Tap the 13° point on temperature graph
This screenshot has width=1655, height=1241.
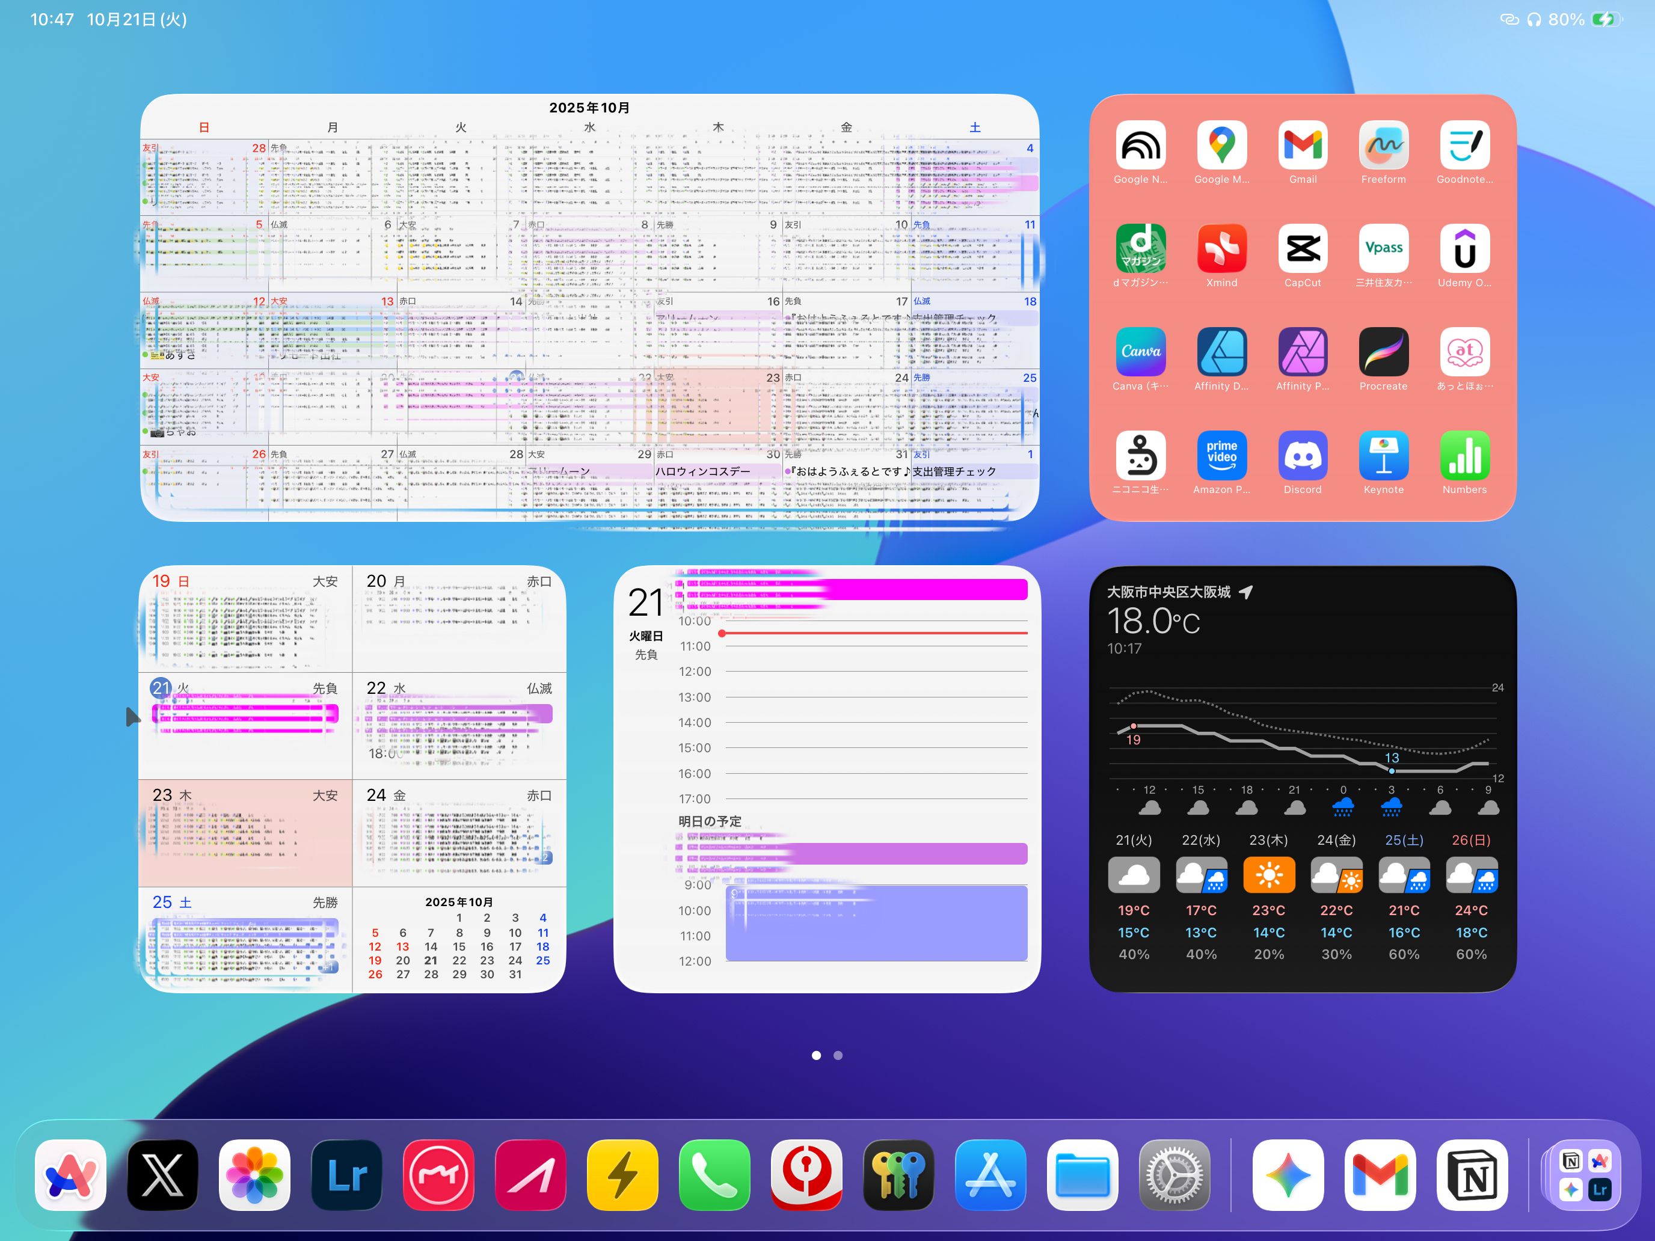click(x=1391, y=770)
